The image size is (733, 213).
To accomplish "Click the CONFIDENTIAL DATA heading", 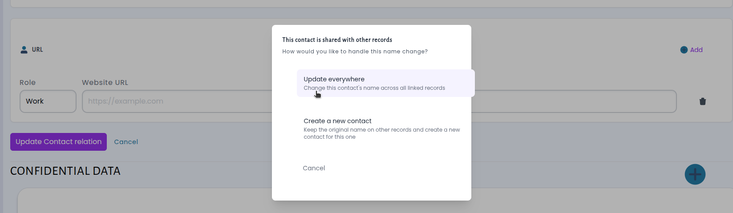I will (x=65, y=171).
